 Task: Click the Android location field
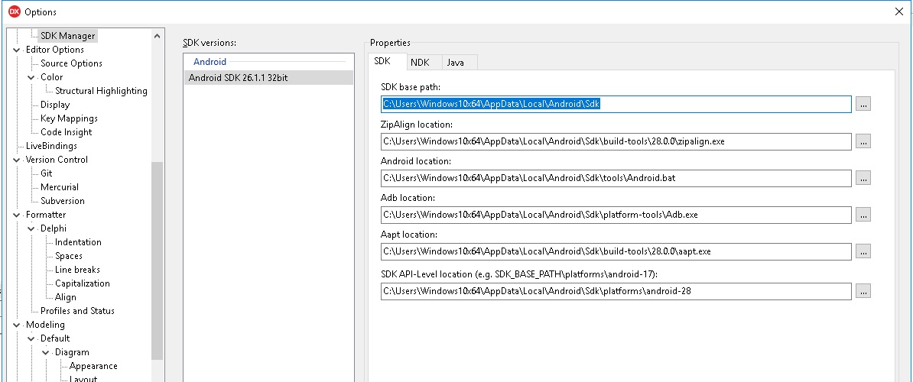pos(616,178)
